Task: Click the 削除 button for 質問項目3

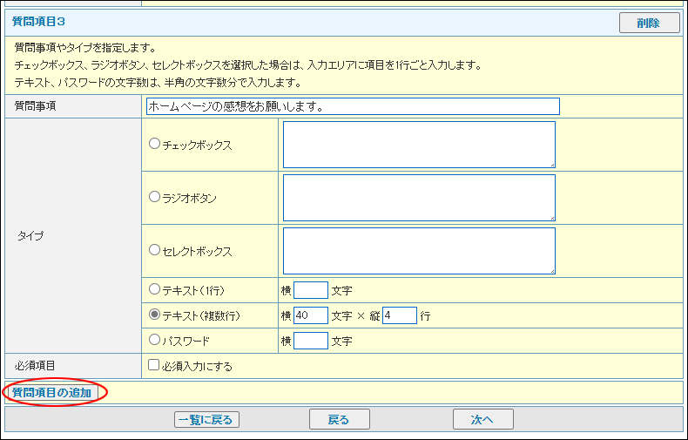Action: [649, 24]
